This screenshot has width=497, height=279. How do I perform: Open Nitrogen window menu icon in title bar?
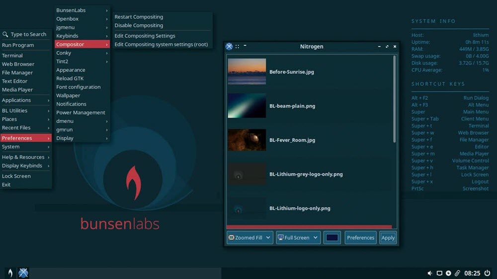(229, 46)
